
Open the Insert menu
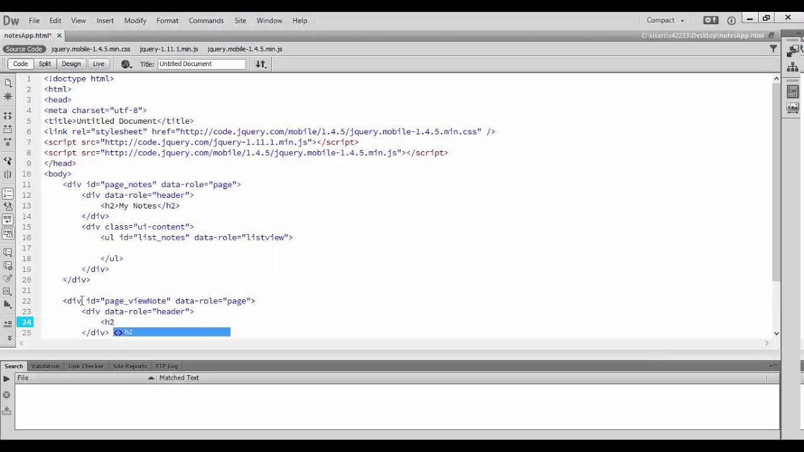point(105,21)
